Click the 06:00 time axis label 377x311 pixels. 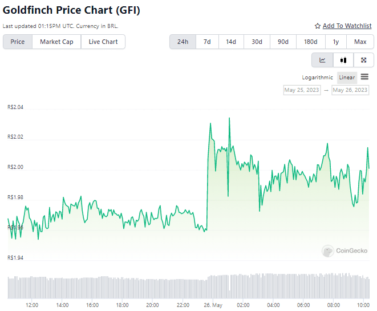coord(303,305)
